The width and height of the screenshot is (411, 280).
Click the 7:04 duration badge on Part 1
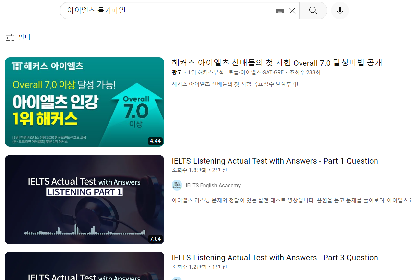pos(155,239)
